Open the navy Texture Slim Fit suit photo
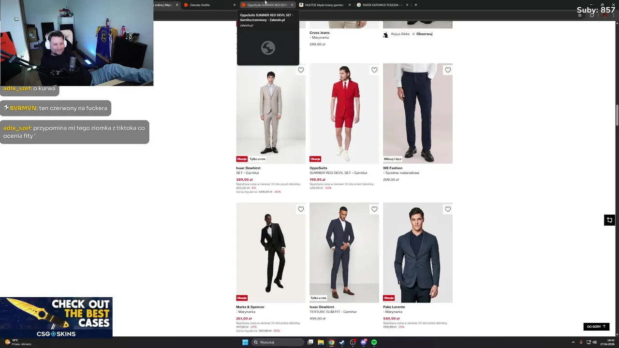Image resolution: width=619 pixels, height=348 pixels. tap(344, 253)
